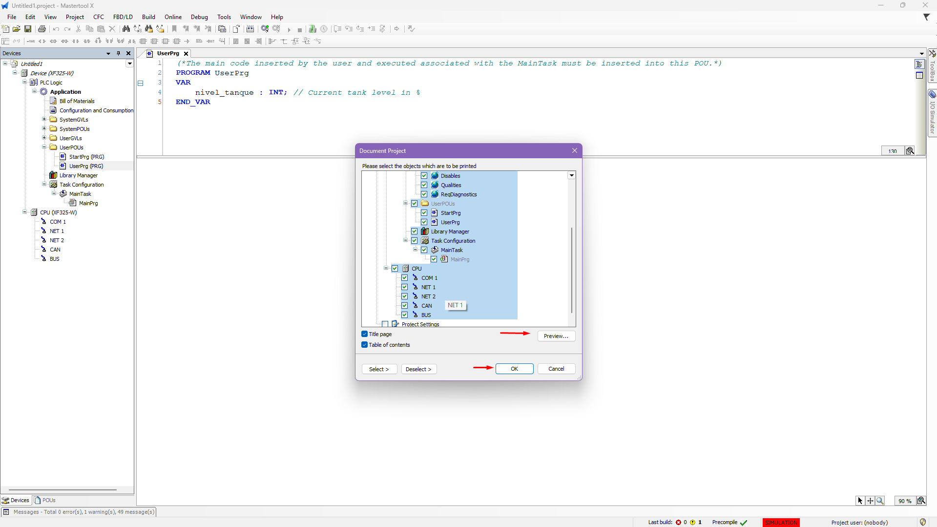937x527 pixels.
Task: Select StartPrg (PRG) in the Devices tree
Action: 86,157
